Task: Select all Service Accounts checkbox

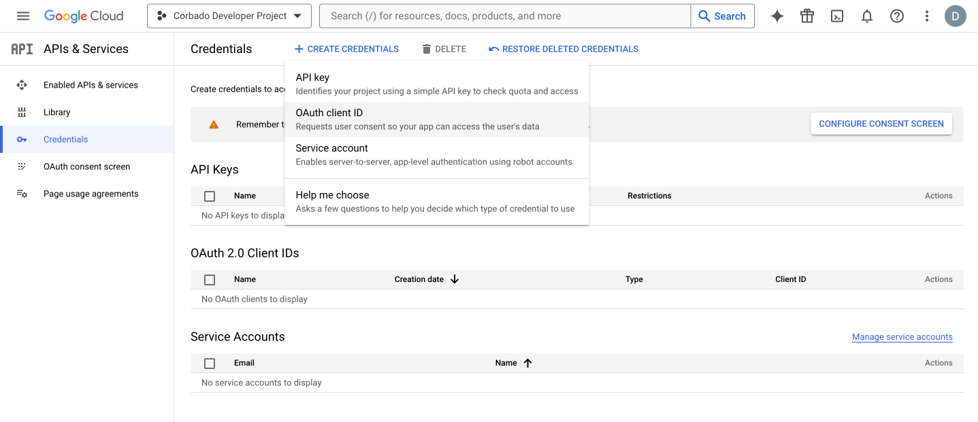Action: (x=210, y=364)
